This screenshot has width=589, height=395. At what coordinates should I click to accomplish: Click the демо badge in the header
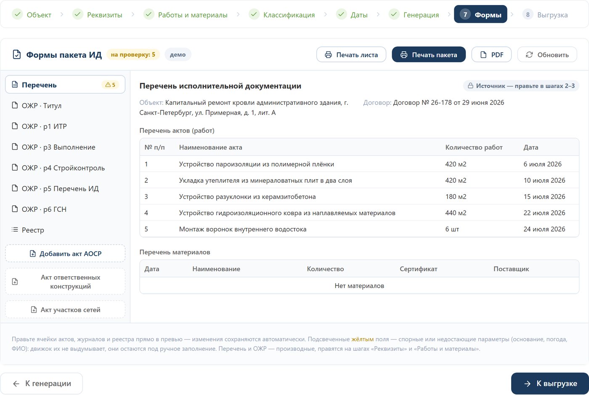coord(178,55)
